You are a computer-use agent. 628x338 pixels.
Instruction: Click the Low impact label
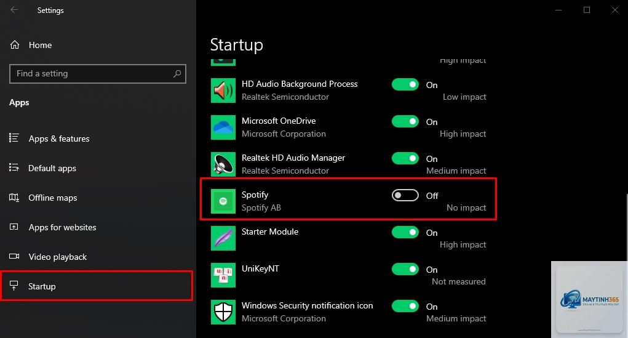(x=464, y=97)
